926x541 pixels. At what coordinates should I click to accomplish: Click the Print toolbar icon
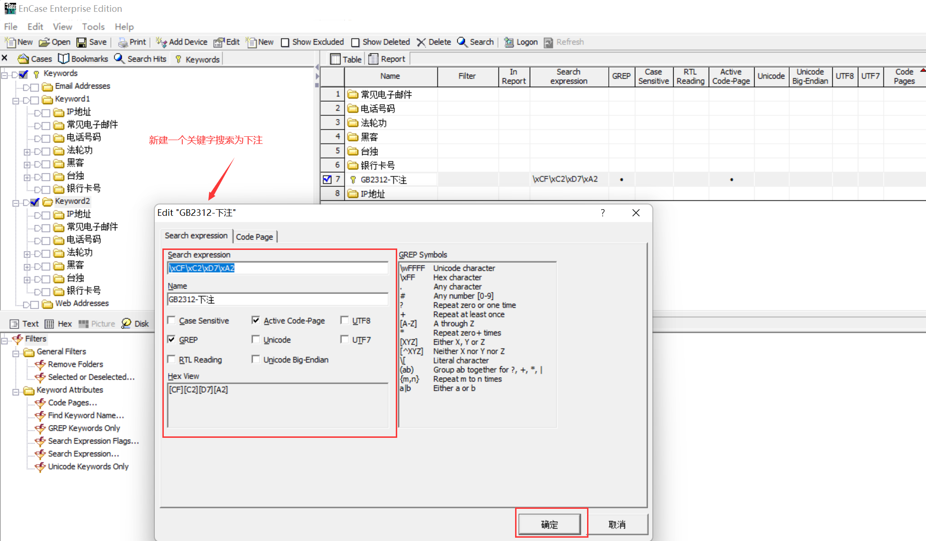pyautogui.click(x=123, y=42)
